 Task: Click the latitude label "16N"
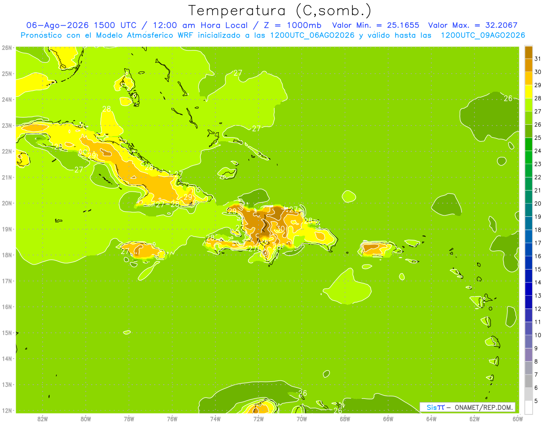coord(7,307)
